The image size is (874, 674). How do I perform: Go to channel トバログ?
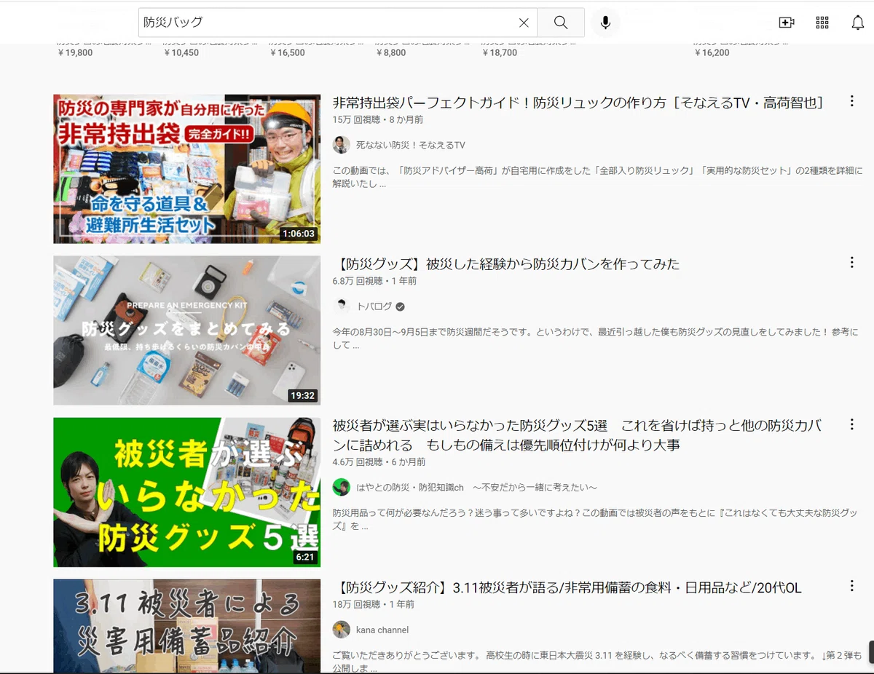(374, 306)
